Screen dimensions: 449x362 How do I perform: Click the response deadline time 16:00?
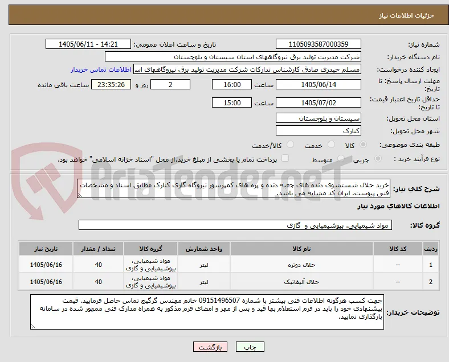(x=232, y=85)
